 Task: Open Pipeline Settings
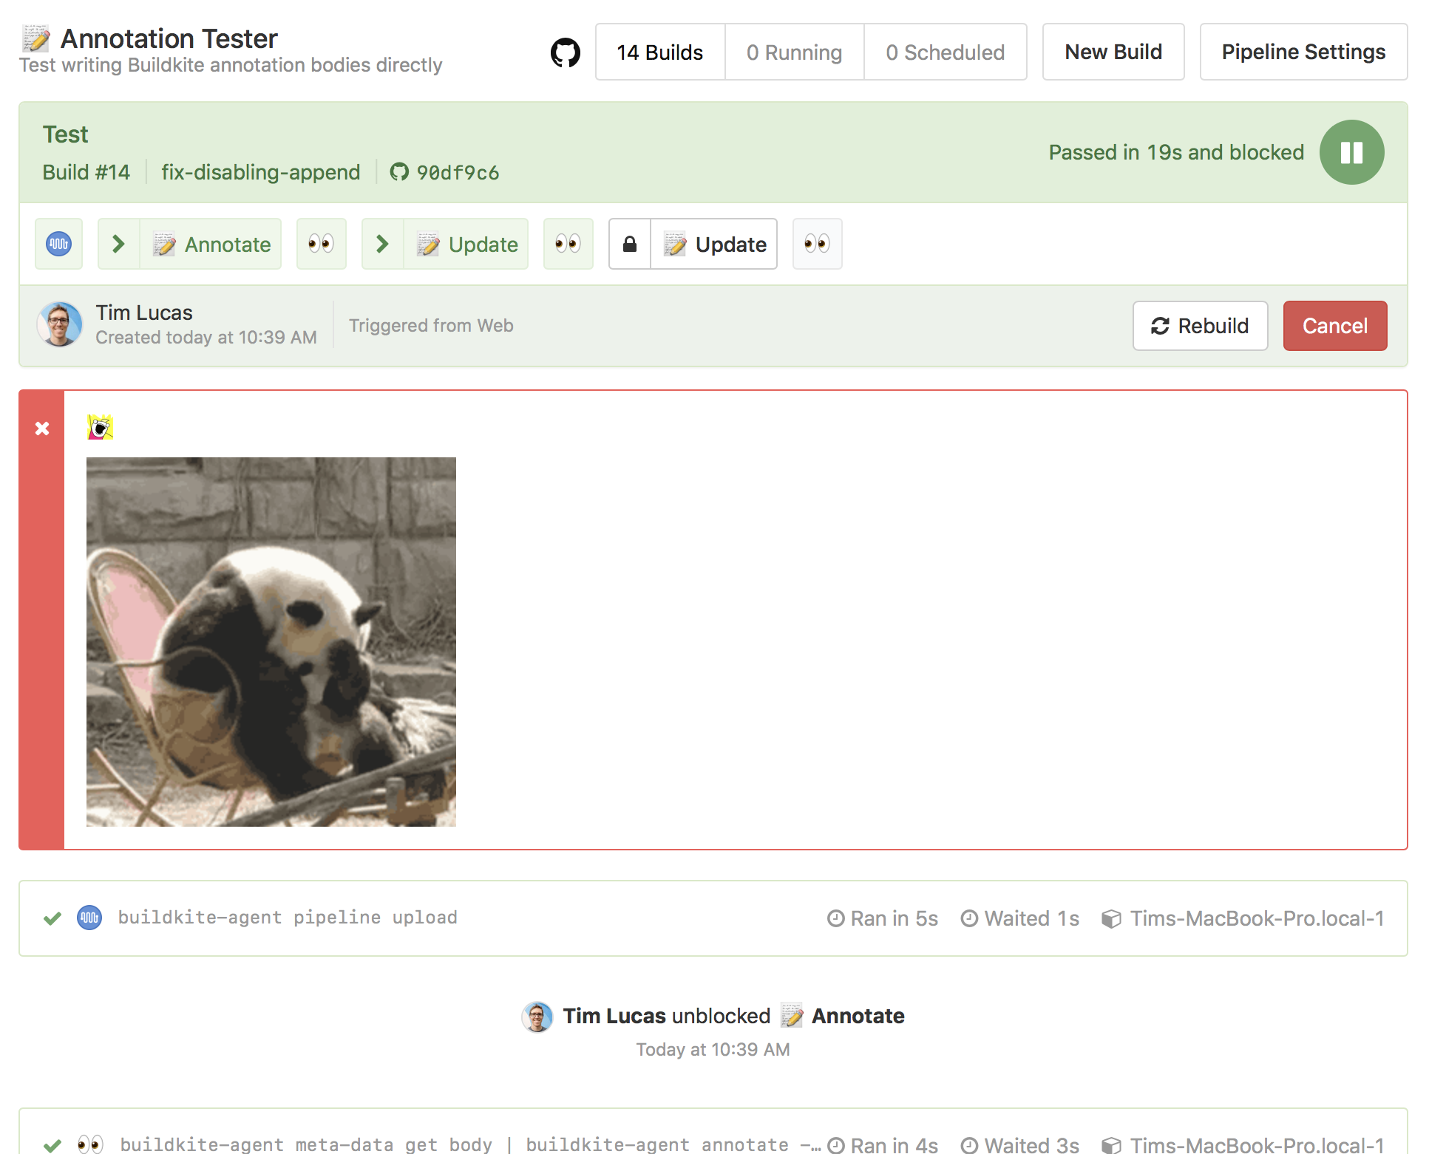(x=1303, y=52)
